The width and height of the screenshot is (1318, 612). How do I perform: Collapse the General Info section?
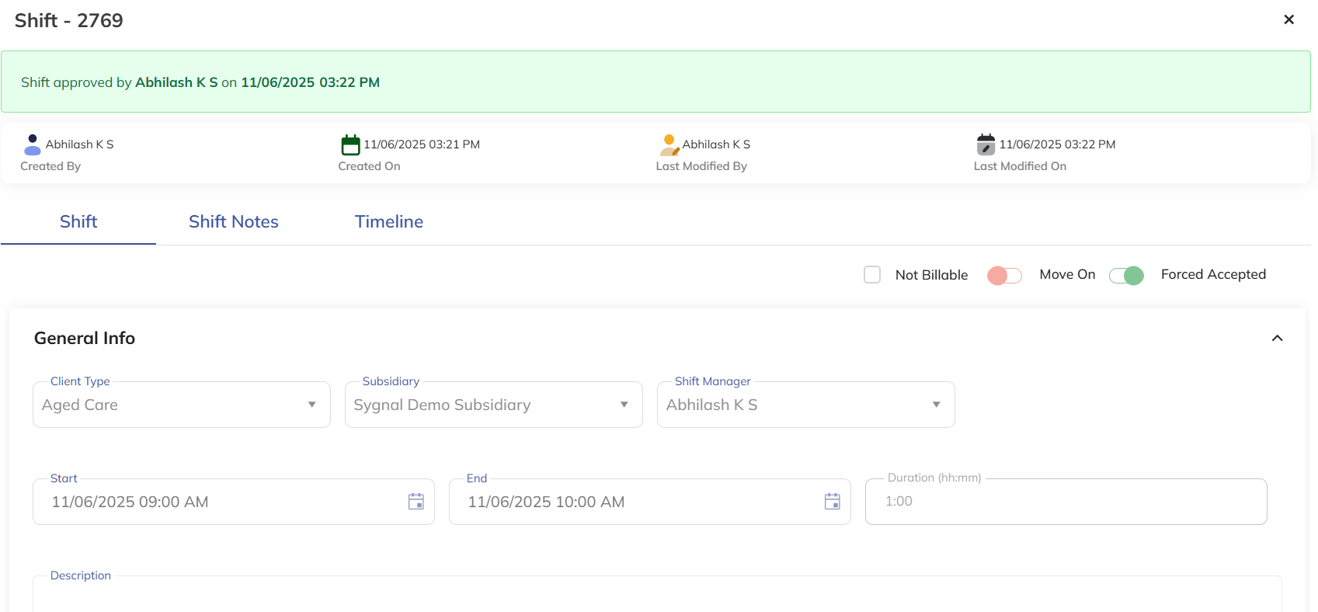point(1277,338)
